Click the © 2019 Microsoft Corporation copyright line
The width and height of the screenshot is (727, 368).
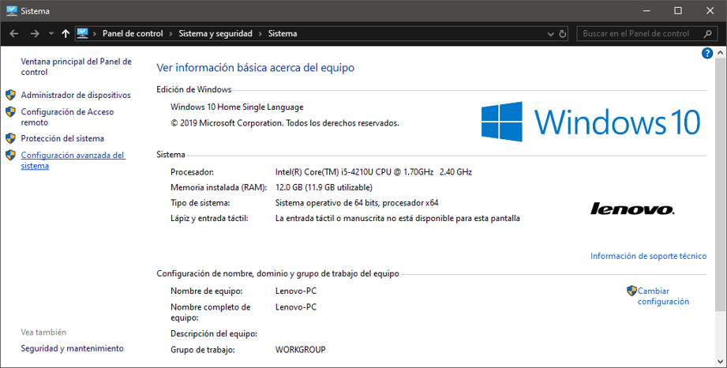pyautogui.click(x=285, y=123)
